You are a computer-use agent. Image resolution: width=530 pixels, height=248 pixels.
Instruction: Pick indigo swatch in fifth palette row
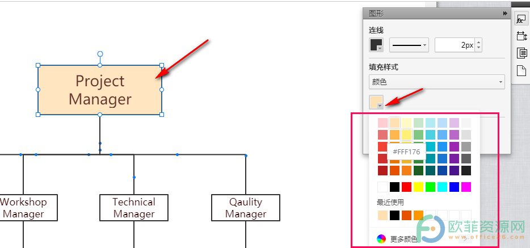[455, 170]
